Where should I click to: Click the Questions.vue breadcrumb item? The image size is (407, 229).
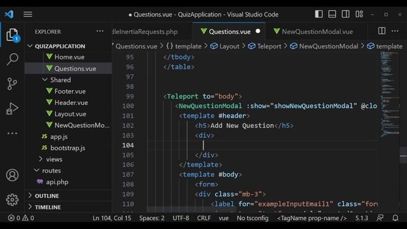tap(136, 46)
